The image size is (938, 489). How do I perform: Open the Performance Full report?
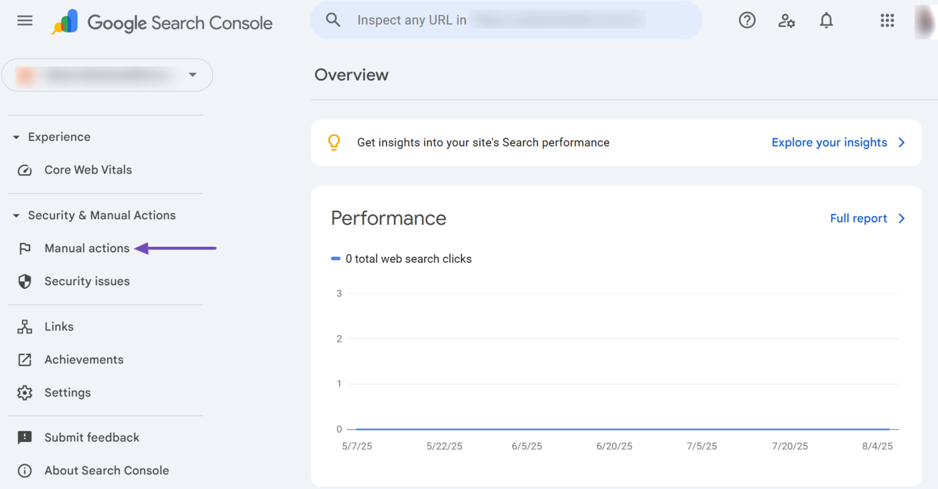point(867,219)
